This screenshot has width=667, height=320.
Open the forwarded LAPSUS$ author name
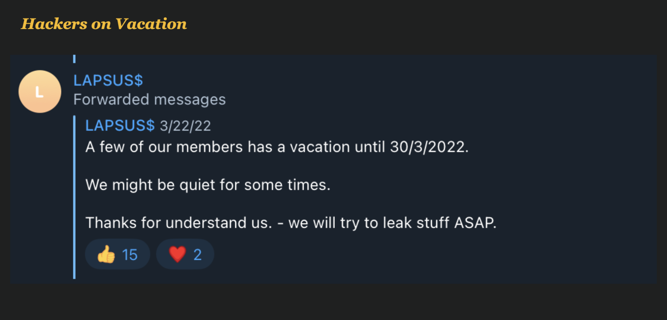(120, 126)
